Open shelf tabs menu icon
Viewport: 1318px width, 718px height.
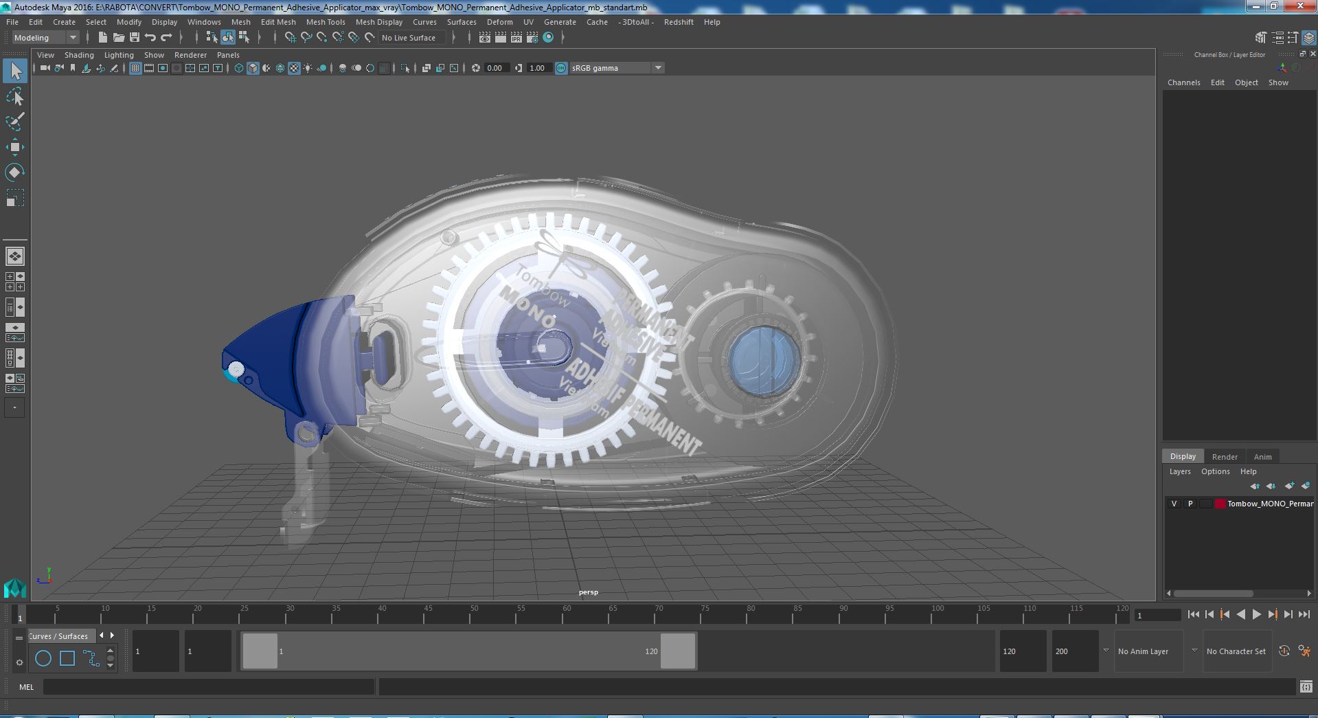19,638
